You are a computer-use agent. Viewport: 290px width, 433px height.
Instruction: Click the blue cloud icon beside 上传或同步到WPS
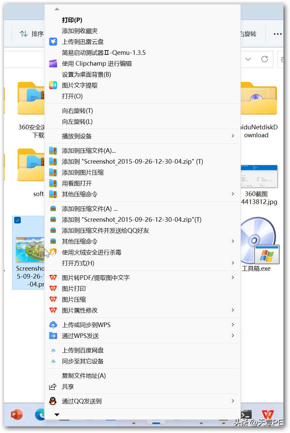(x=53, y=325)
